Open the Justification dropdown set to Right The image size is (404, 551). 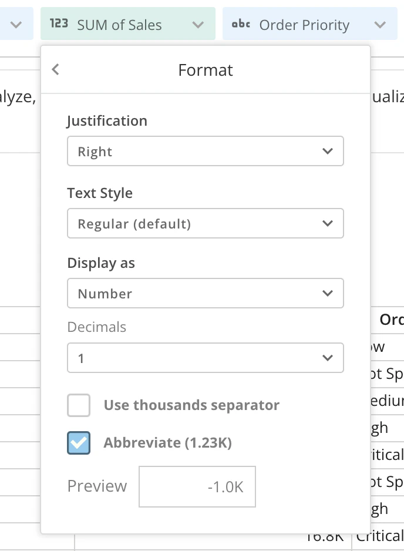[x=206, y=151]
